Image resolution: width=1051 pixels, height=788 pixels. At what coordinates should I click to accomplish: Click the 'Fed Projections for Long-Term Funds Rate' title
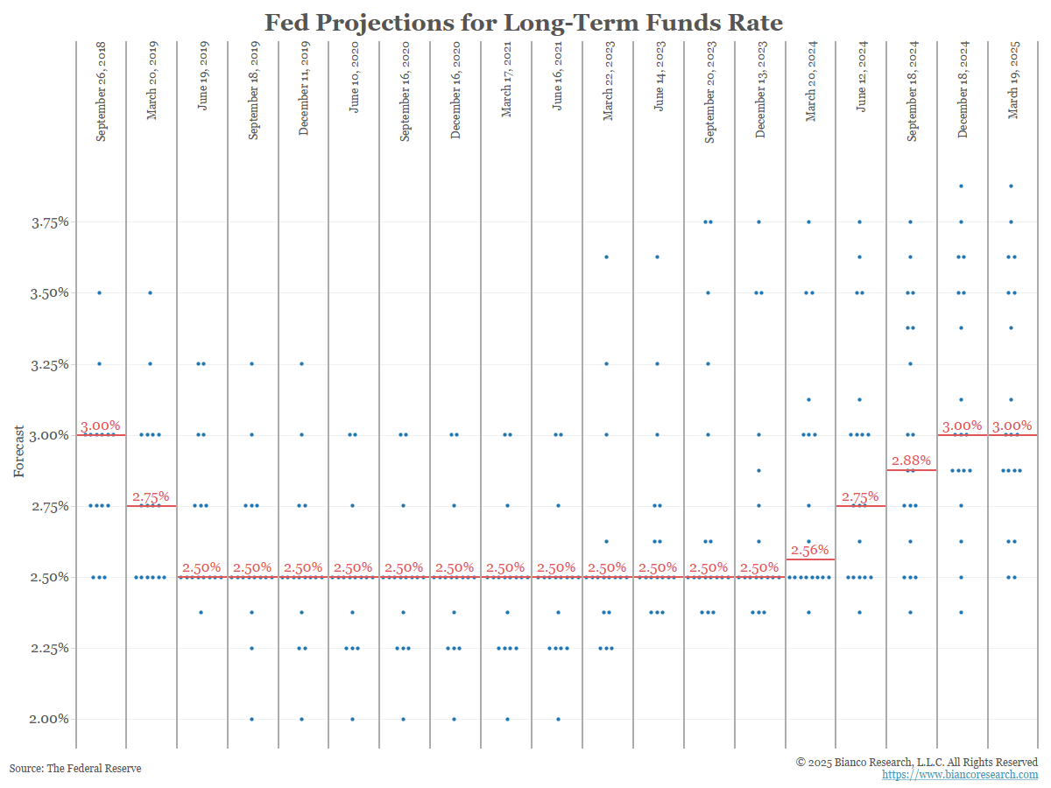(524, 22)
